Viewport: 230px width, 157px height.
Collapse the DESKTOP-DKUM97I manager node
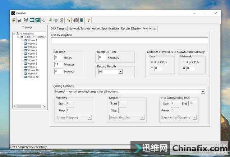pos(18,37)
